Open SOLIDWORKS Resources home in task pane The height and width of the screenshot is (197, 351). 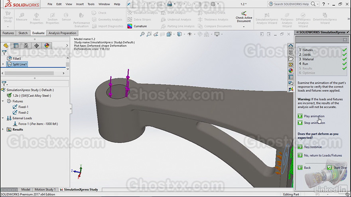pyautogui.click(x=290, y=46)
